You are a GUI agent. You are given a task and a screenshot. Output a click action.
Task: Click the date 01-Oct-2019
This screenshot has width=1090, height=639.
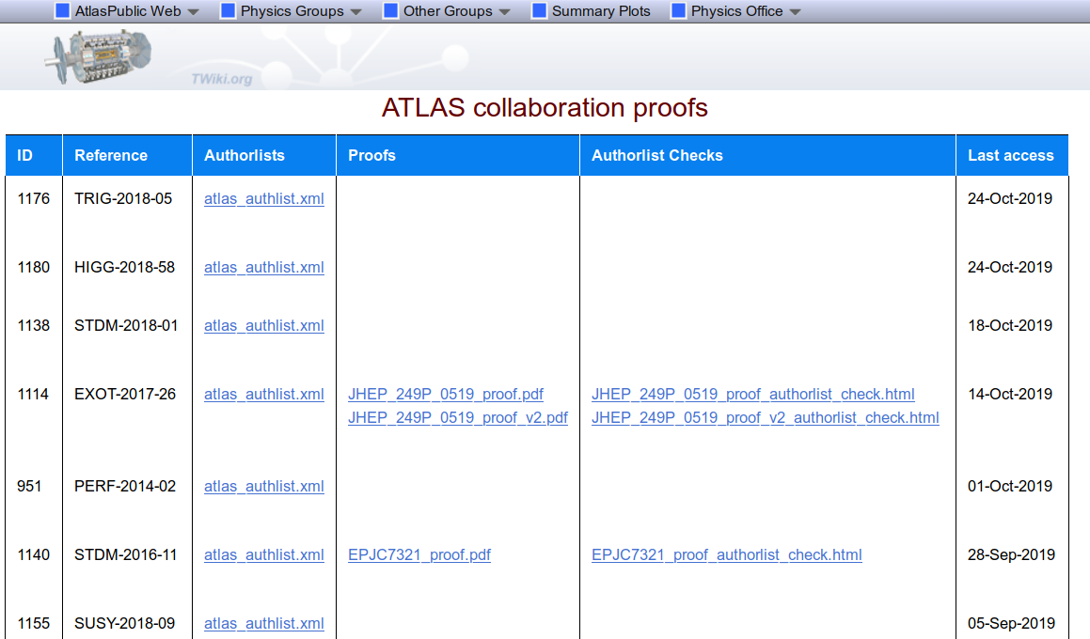tap(1010, 487)
